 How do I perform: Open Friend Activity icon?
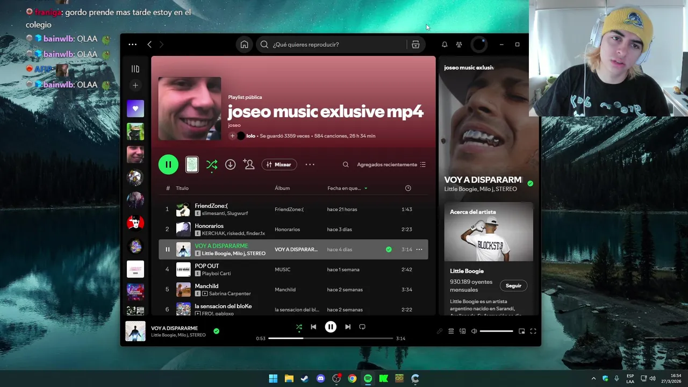click(x=459, y=45)
